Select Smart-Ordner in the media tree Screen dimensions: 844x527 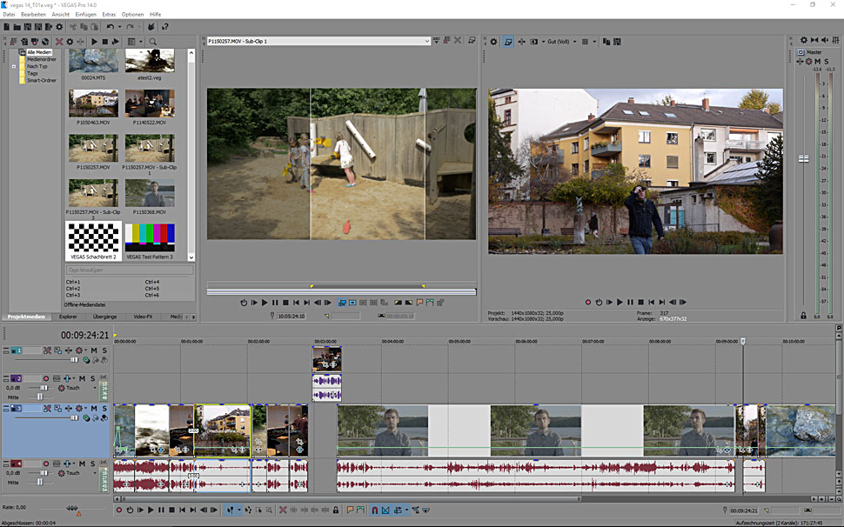(41, 80)
